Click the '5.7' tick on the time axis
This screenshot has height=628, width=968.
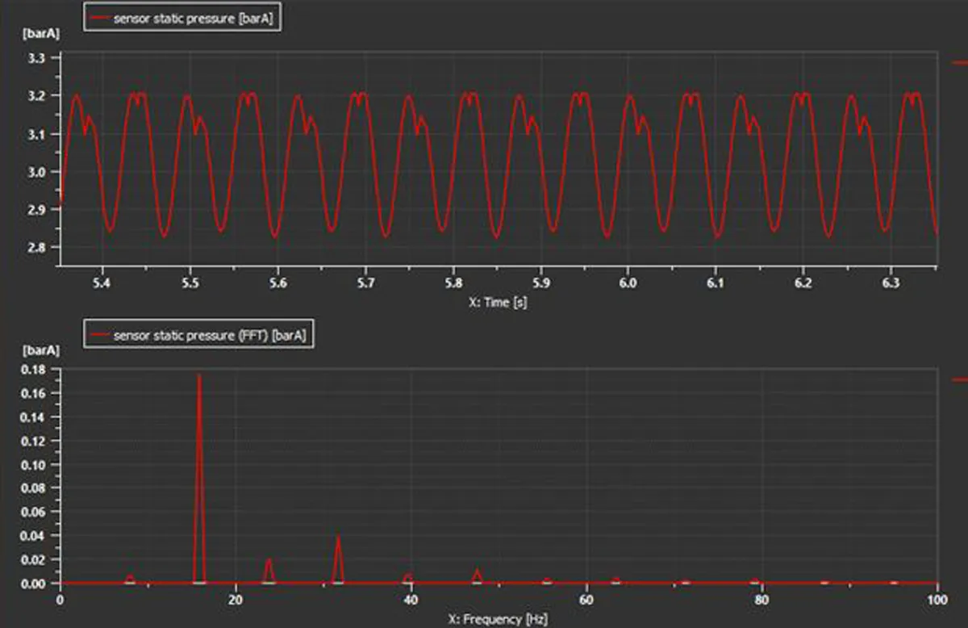point(365,283)
